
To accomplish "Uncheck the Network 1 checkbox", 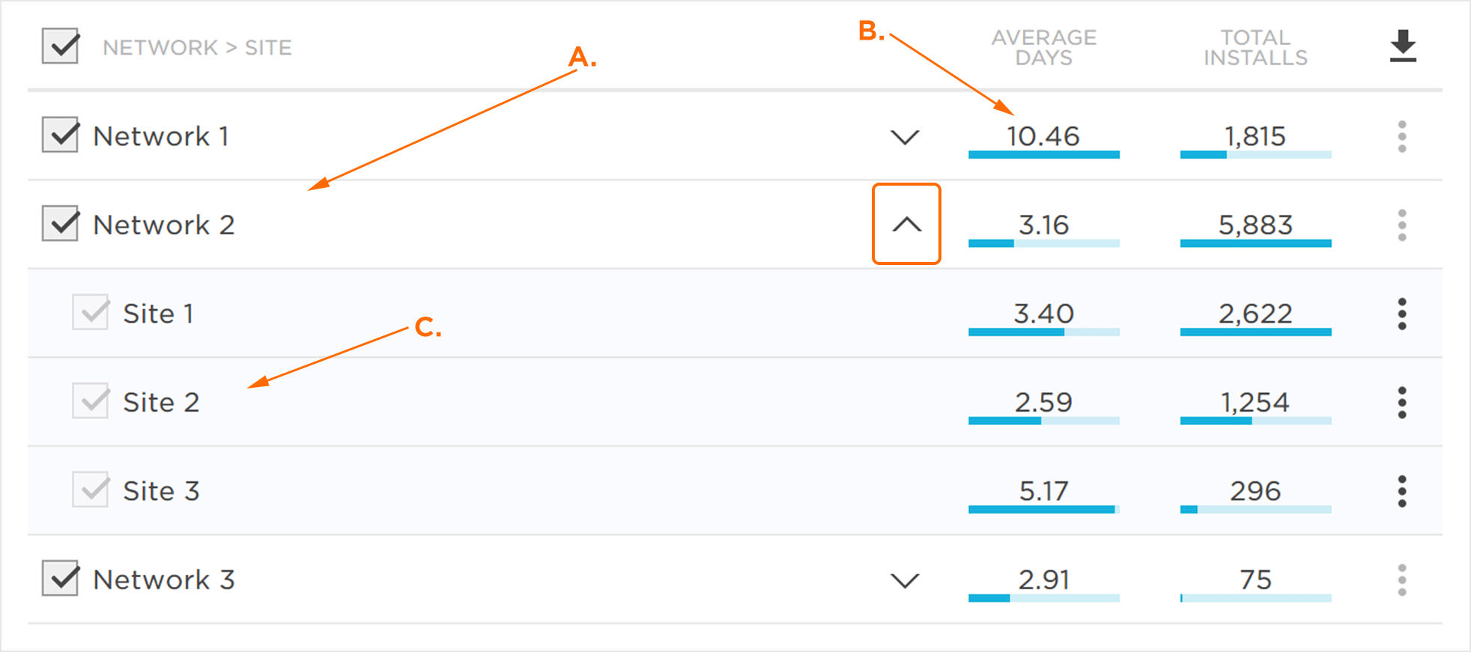I will click(61, 135).
